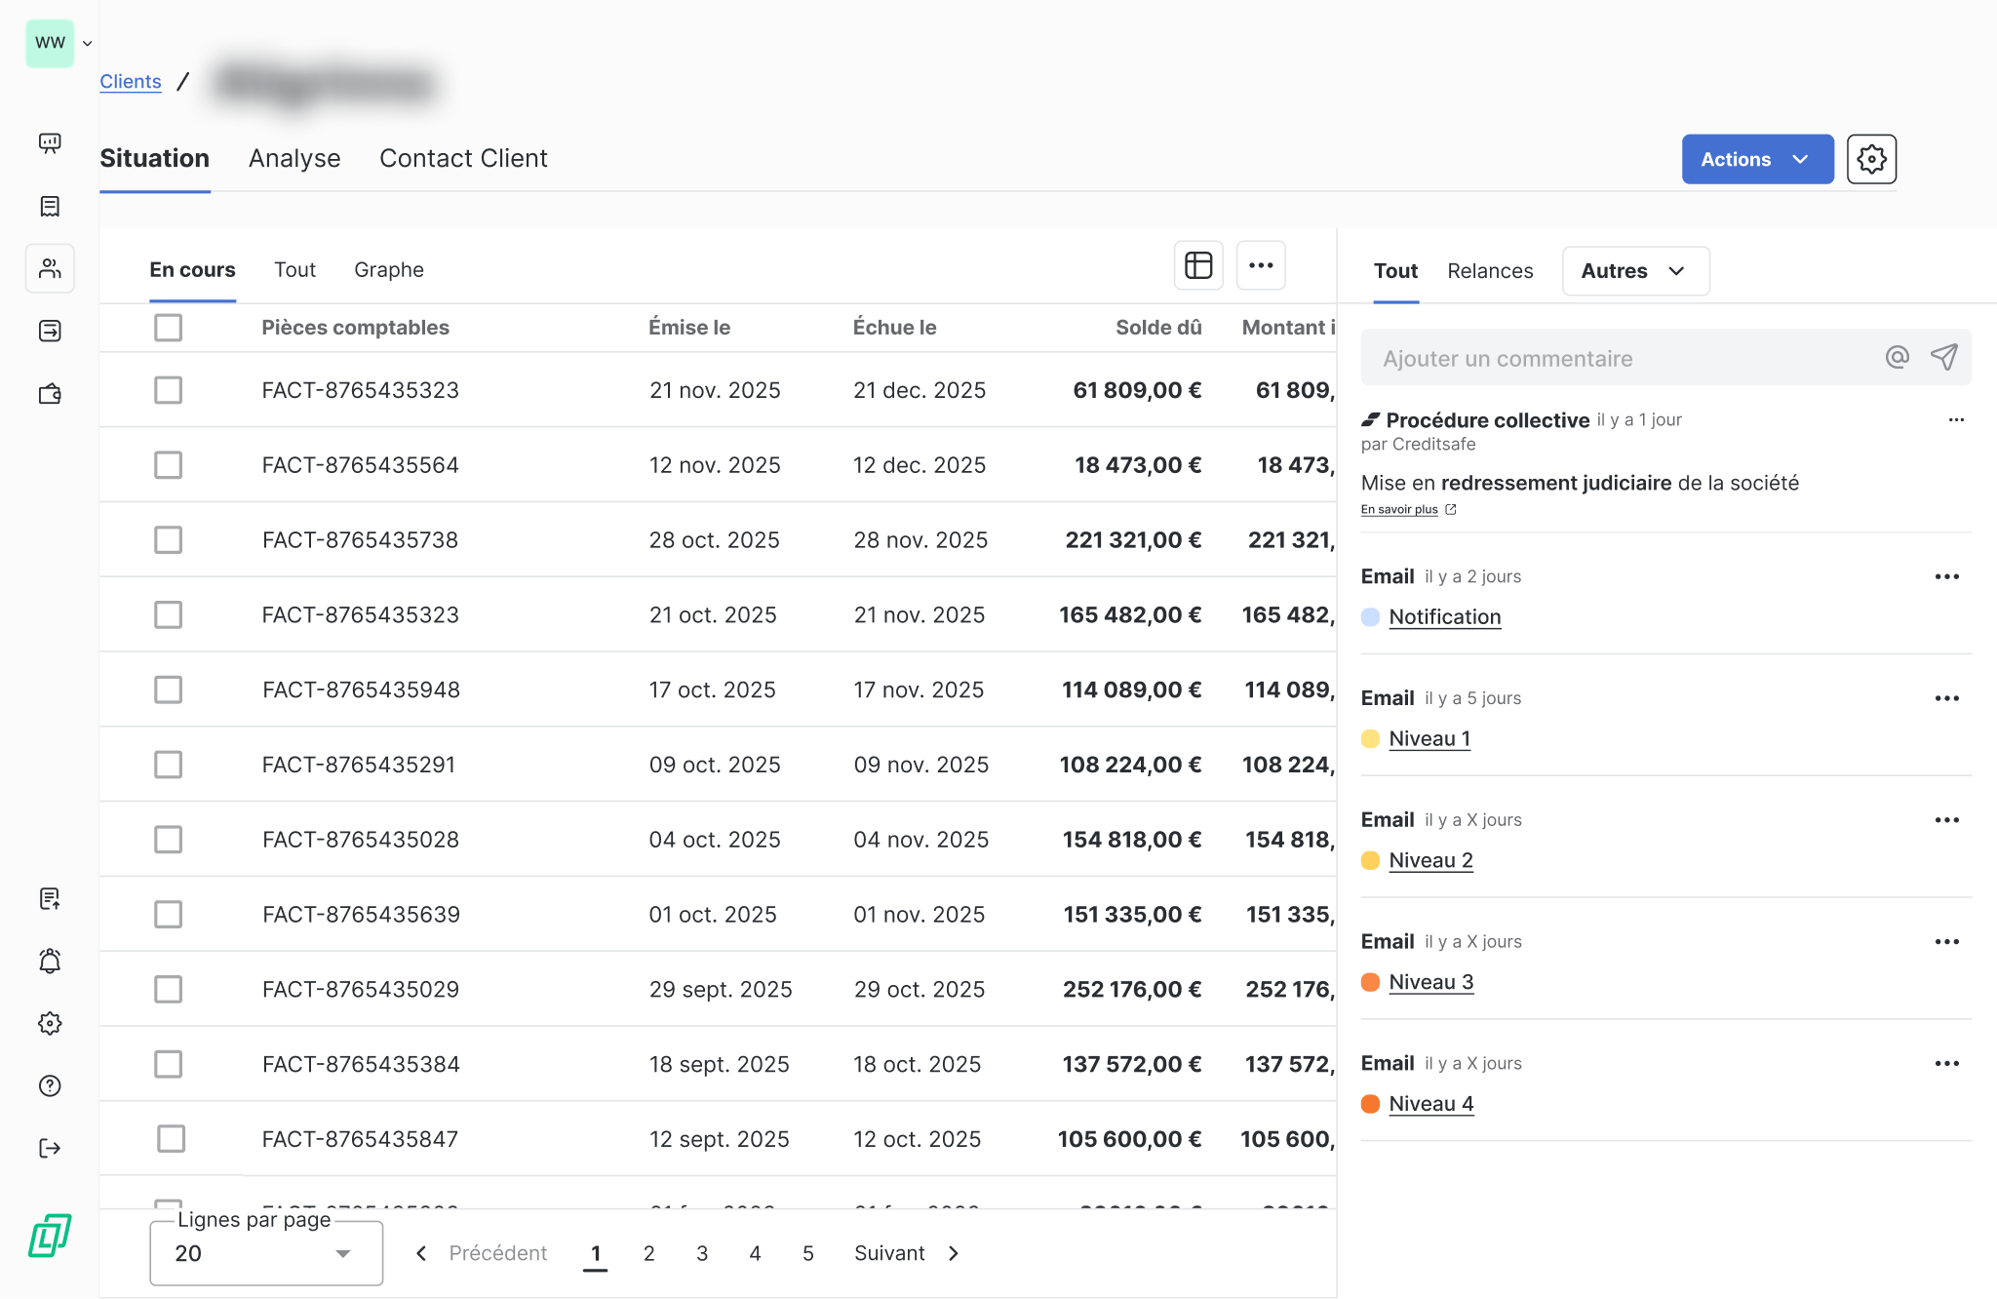Open the clients people icon in sidebar
The height and width of the screenshot is (1299, 1997).
[x=50, y=268]
